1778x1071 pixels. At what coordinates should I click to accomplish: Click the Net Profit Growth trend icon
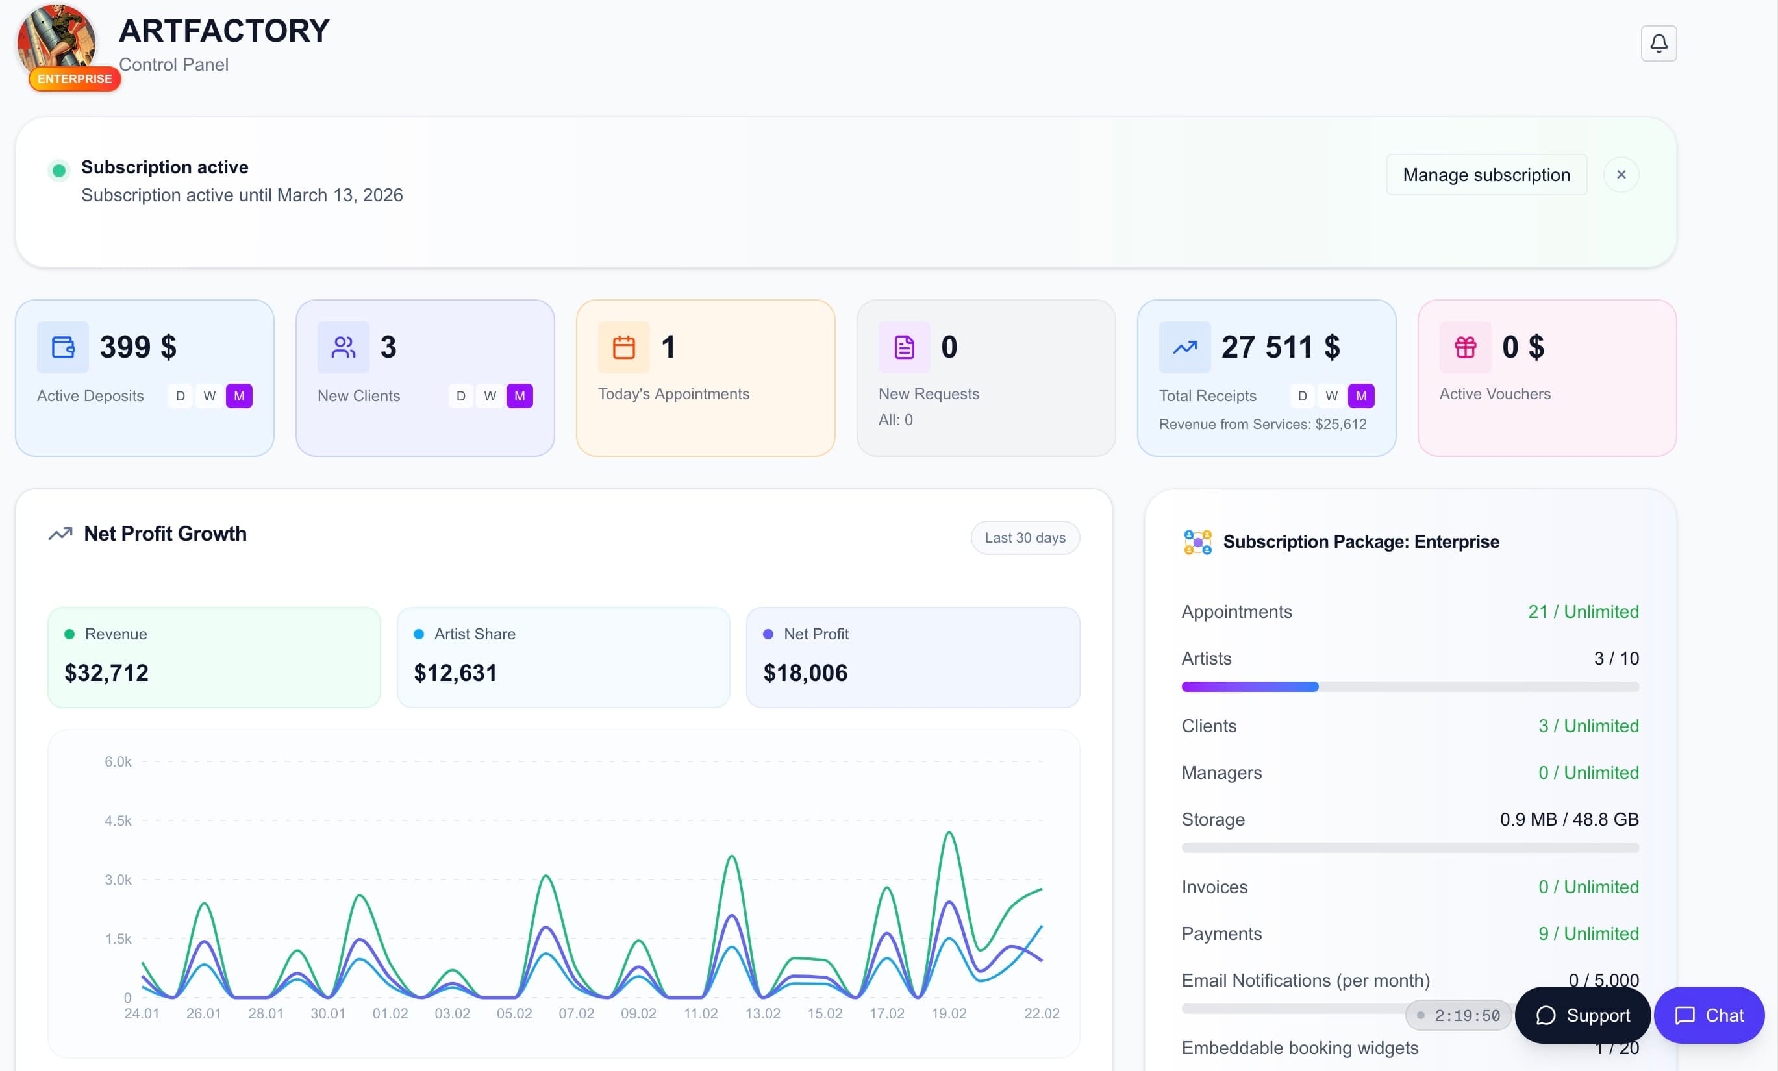[60, 534]
